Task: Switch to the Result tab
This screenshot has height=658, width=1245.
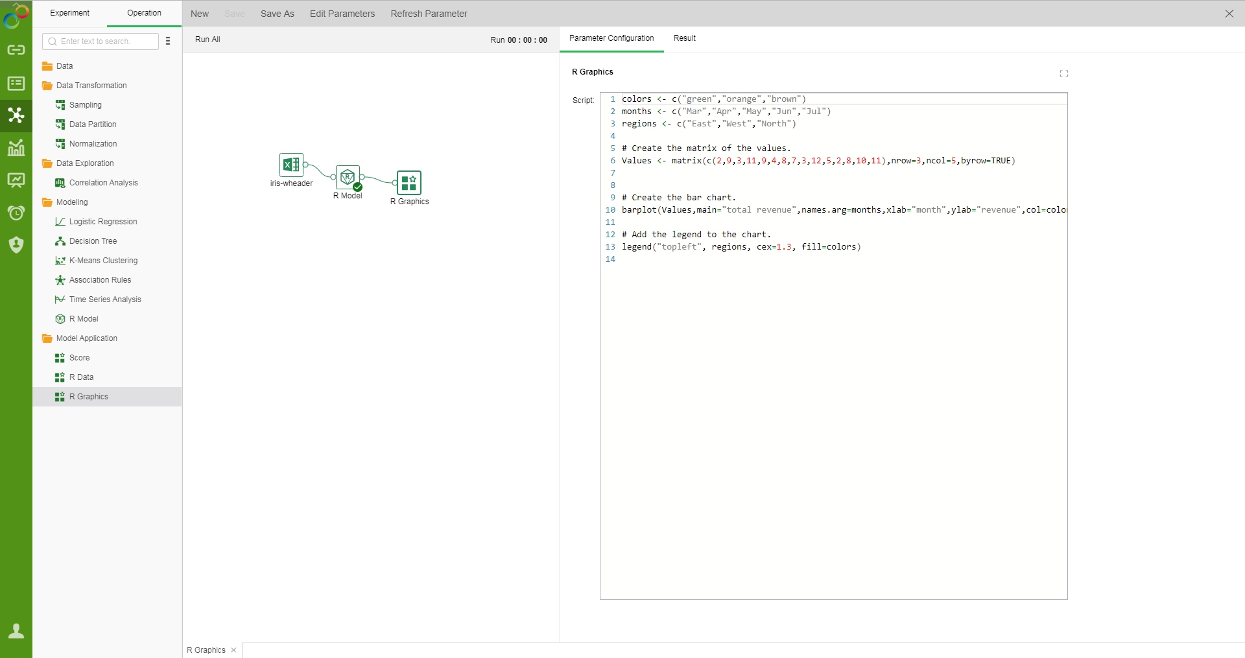Action: click(x=684, y=38)
